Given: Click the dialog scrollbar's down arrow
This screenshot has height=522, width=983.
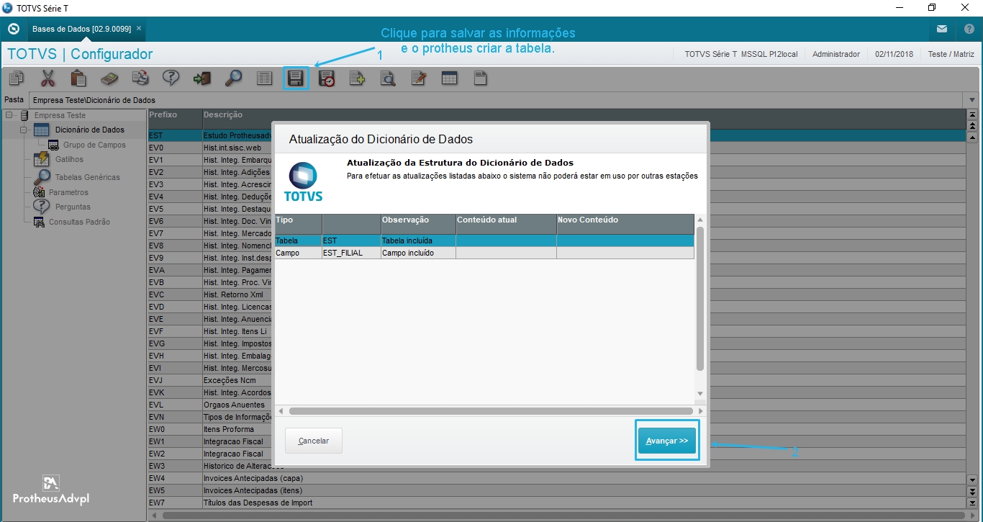Looking at the screenshot, I should (700, 393).
